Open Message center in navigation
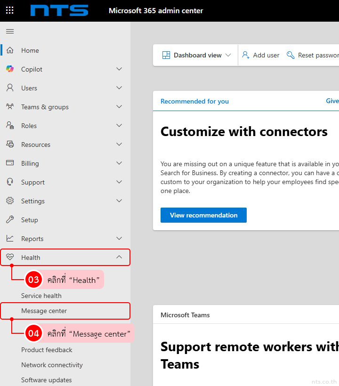Viewport: 339px width, 386px height. point(44,311)
